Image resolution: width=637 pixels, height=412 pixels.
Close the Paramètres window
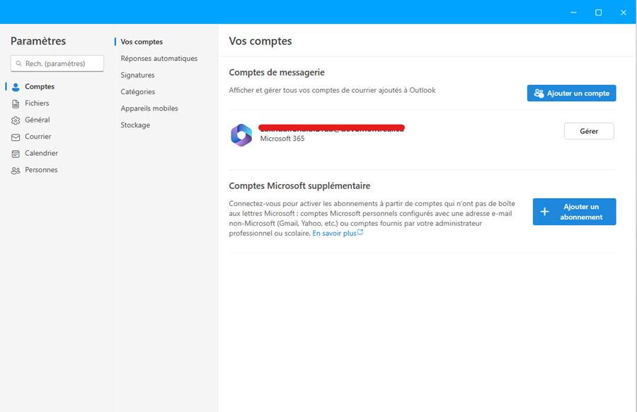(623, 13)
